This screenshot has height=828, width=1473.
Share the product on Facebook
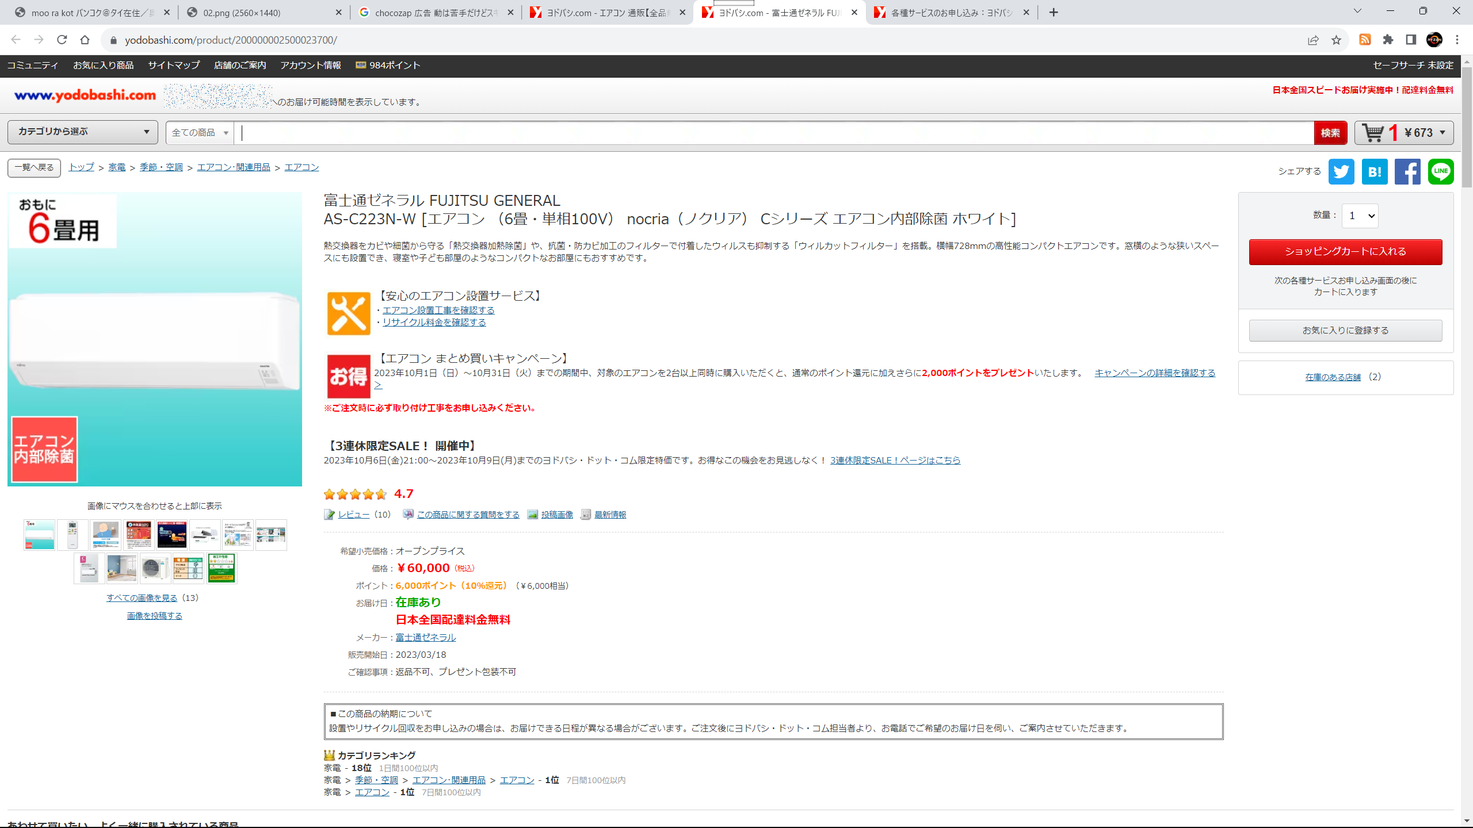click(x=1407, y=171)
